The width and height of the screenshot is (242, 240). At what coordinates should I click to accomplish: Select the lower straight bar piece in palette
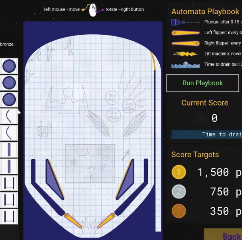tap(9, 166)
